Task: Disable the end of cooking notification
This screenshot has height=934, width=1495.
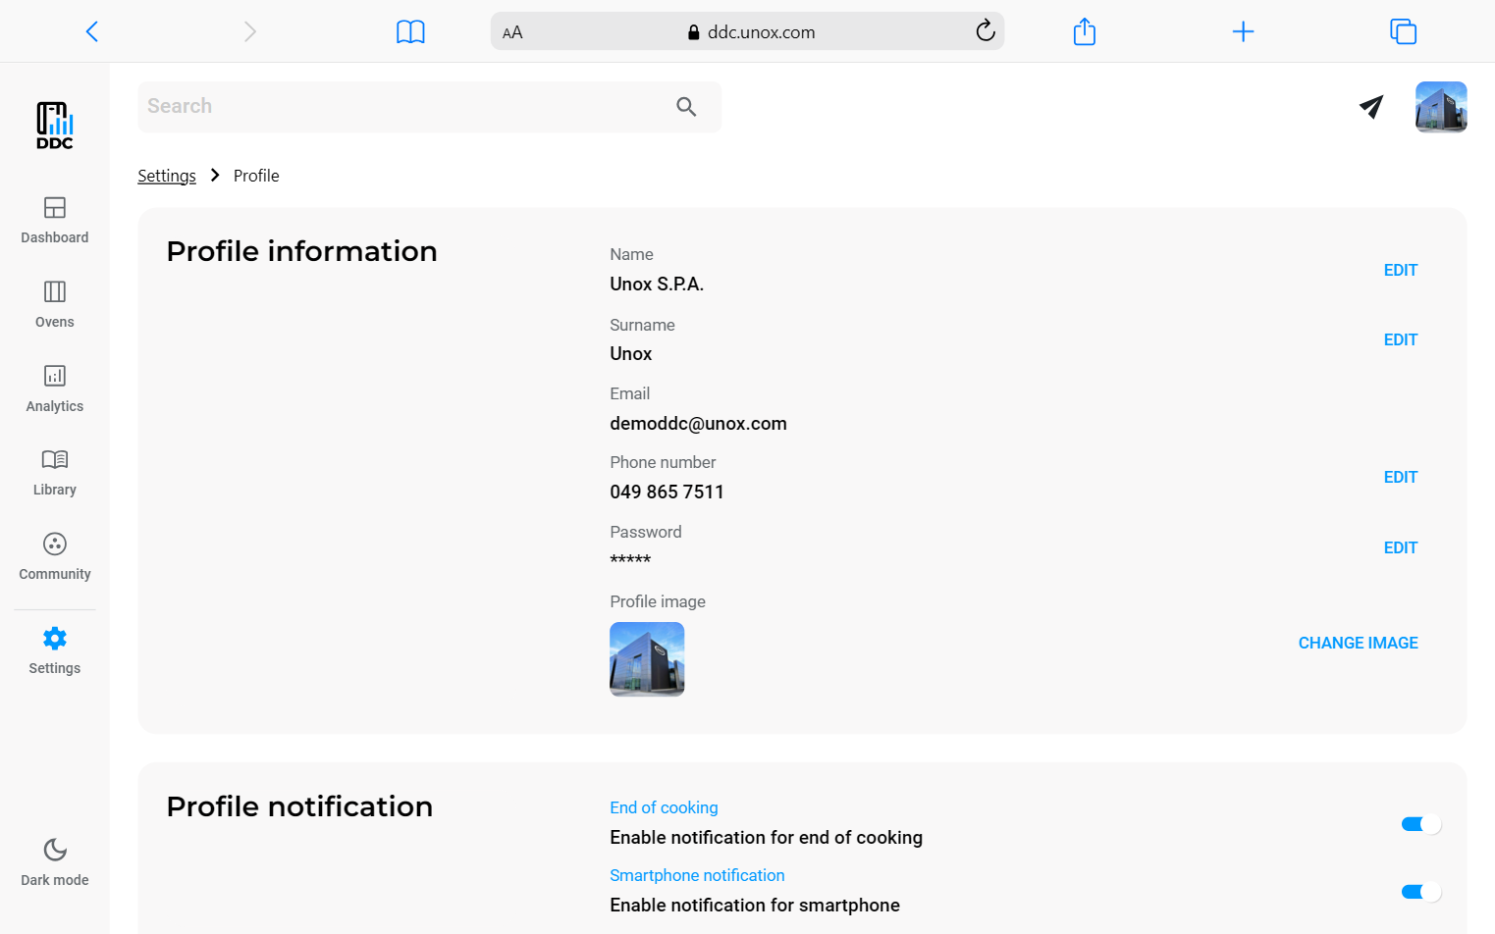Action: (1420, 824)
